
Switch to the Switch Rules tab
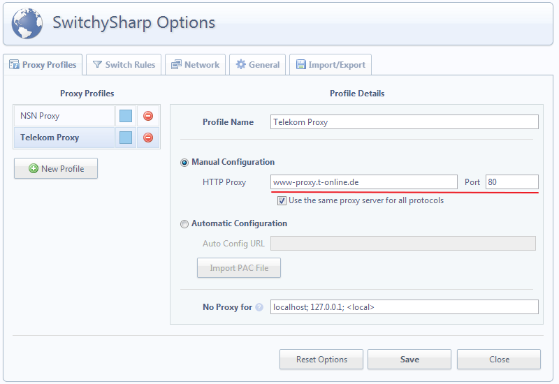click(x=124, y=65)
